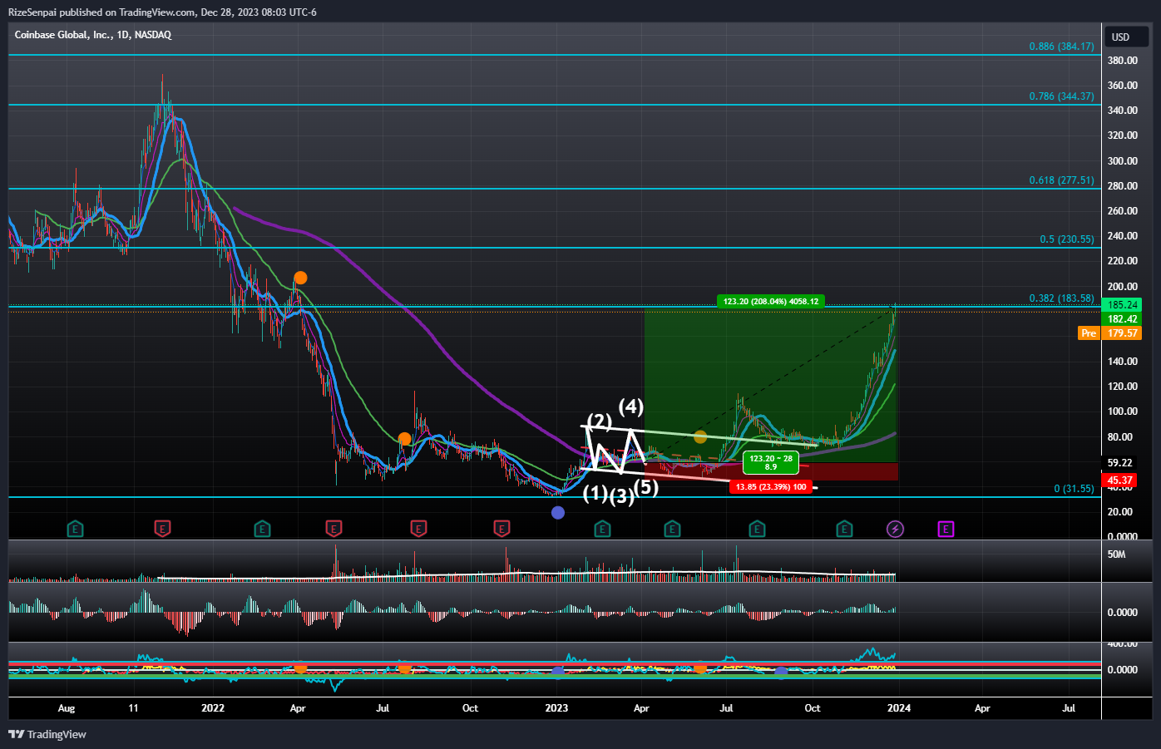Select the Elliott wave label (3)
Image resolution: width=1161 pixels, height=749 pixels.
click(622, 497)
